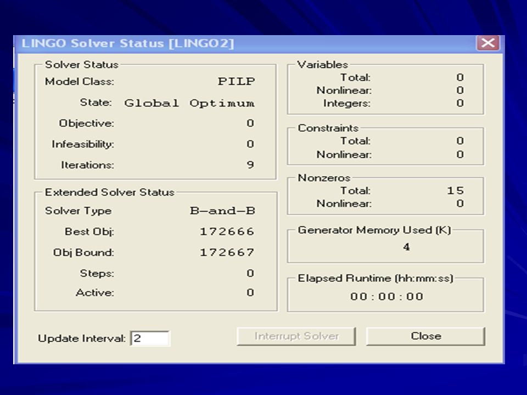Click the Generator Memory Used (K) heading
This screenshot has height=395, width=527.
pyautogui.click(x=374, y=230)
